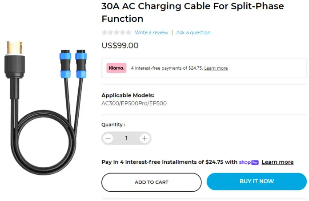309x201 pixels.
Task: Decrease quantity with the minus button
Action: (x=108, y=138)
